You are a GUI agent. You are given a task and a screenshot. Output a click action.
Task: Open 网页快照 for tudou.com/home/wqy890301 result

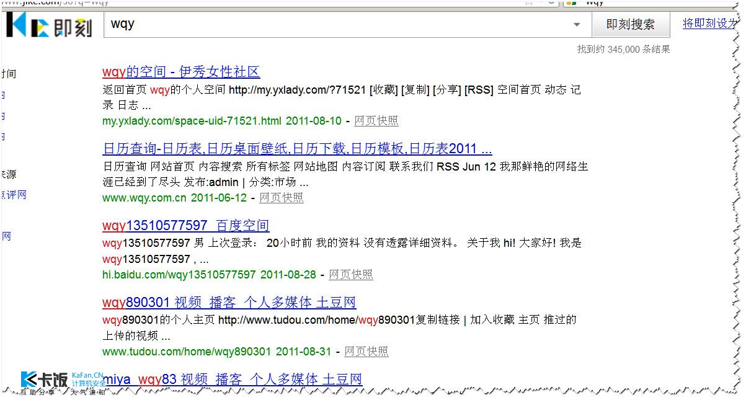pyautogui.click(x=366, y=352)
